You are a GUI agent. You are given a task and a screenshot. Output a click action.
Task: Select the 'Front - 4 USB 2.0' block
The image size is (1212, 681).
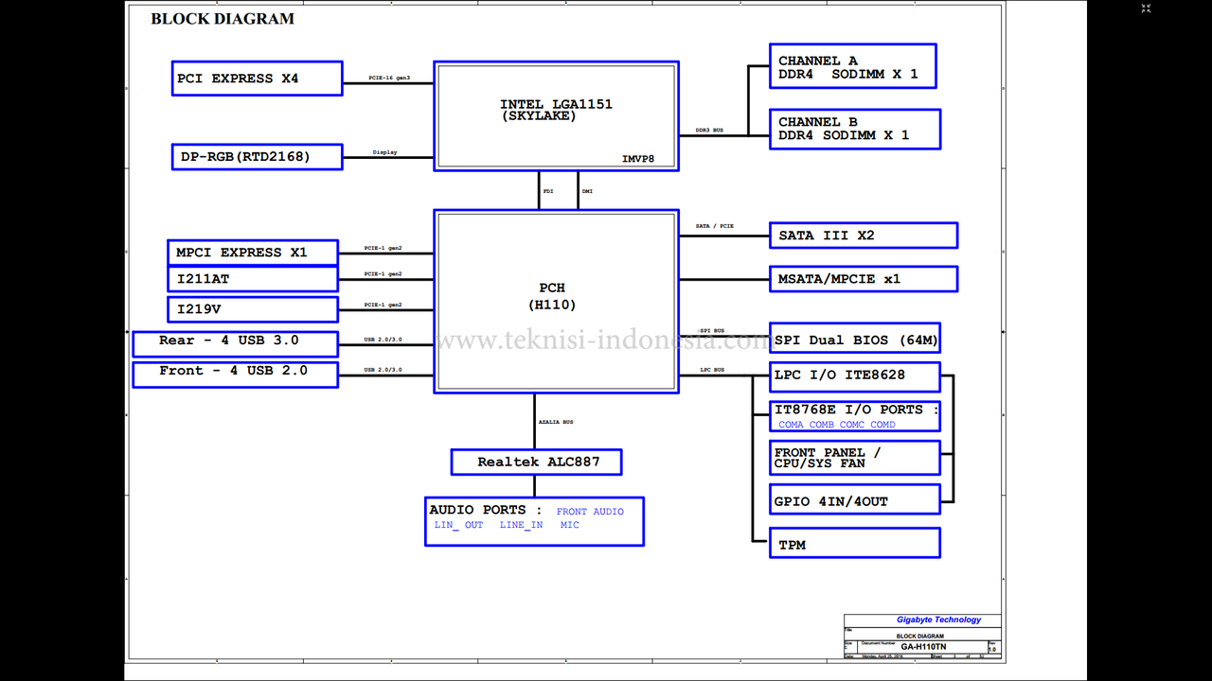(235, 373)
